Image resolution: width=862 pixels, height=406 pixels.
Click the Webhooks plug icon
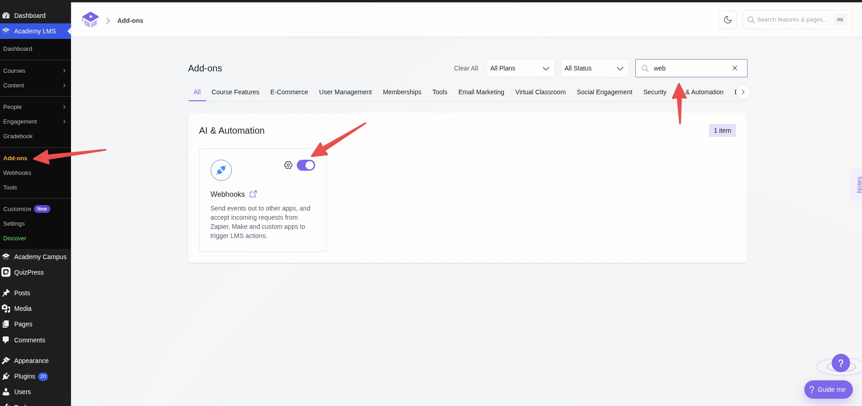tap(221, 170)
